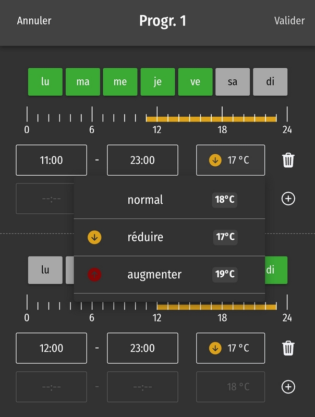Screen dimensions: 315x417
Task: Open the first slot's 17 °C mode dropdown
Action: click(x=231, y=160)
